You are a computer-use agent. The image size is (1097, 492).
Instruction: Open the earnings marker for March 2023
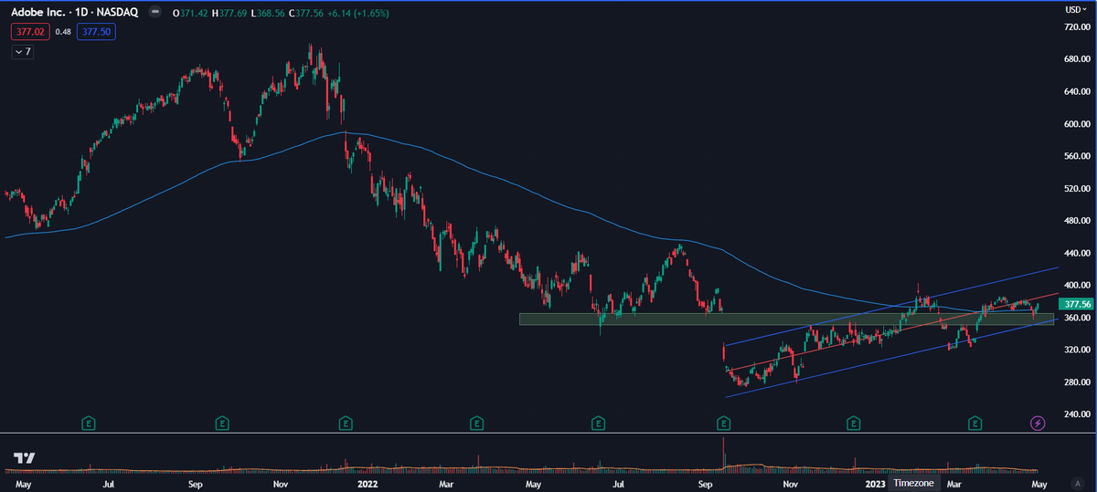click(x=975, y=423)
